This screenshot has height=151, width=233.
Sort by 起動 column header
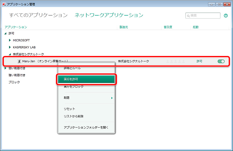coord(195,27)
